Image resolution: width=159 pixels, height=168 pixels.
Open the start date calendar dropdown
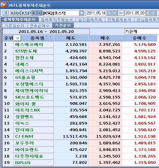tap(115, 13)
